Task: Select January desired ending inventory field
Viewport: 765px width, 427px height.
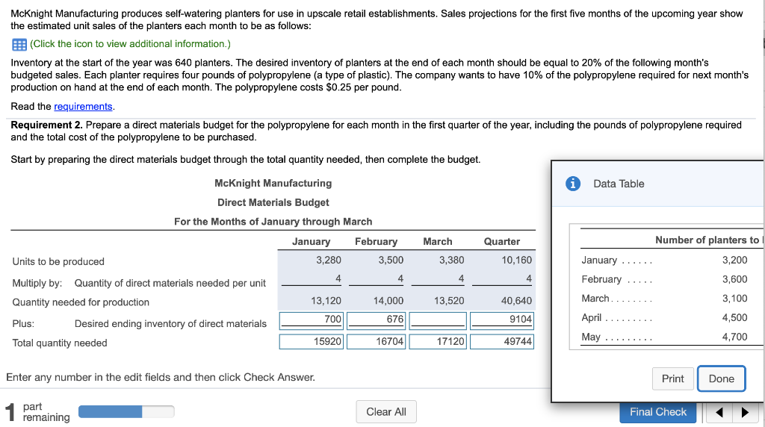Action: click(x=312, y=320)
